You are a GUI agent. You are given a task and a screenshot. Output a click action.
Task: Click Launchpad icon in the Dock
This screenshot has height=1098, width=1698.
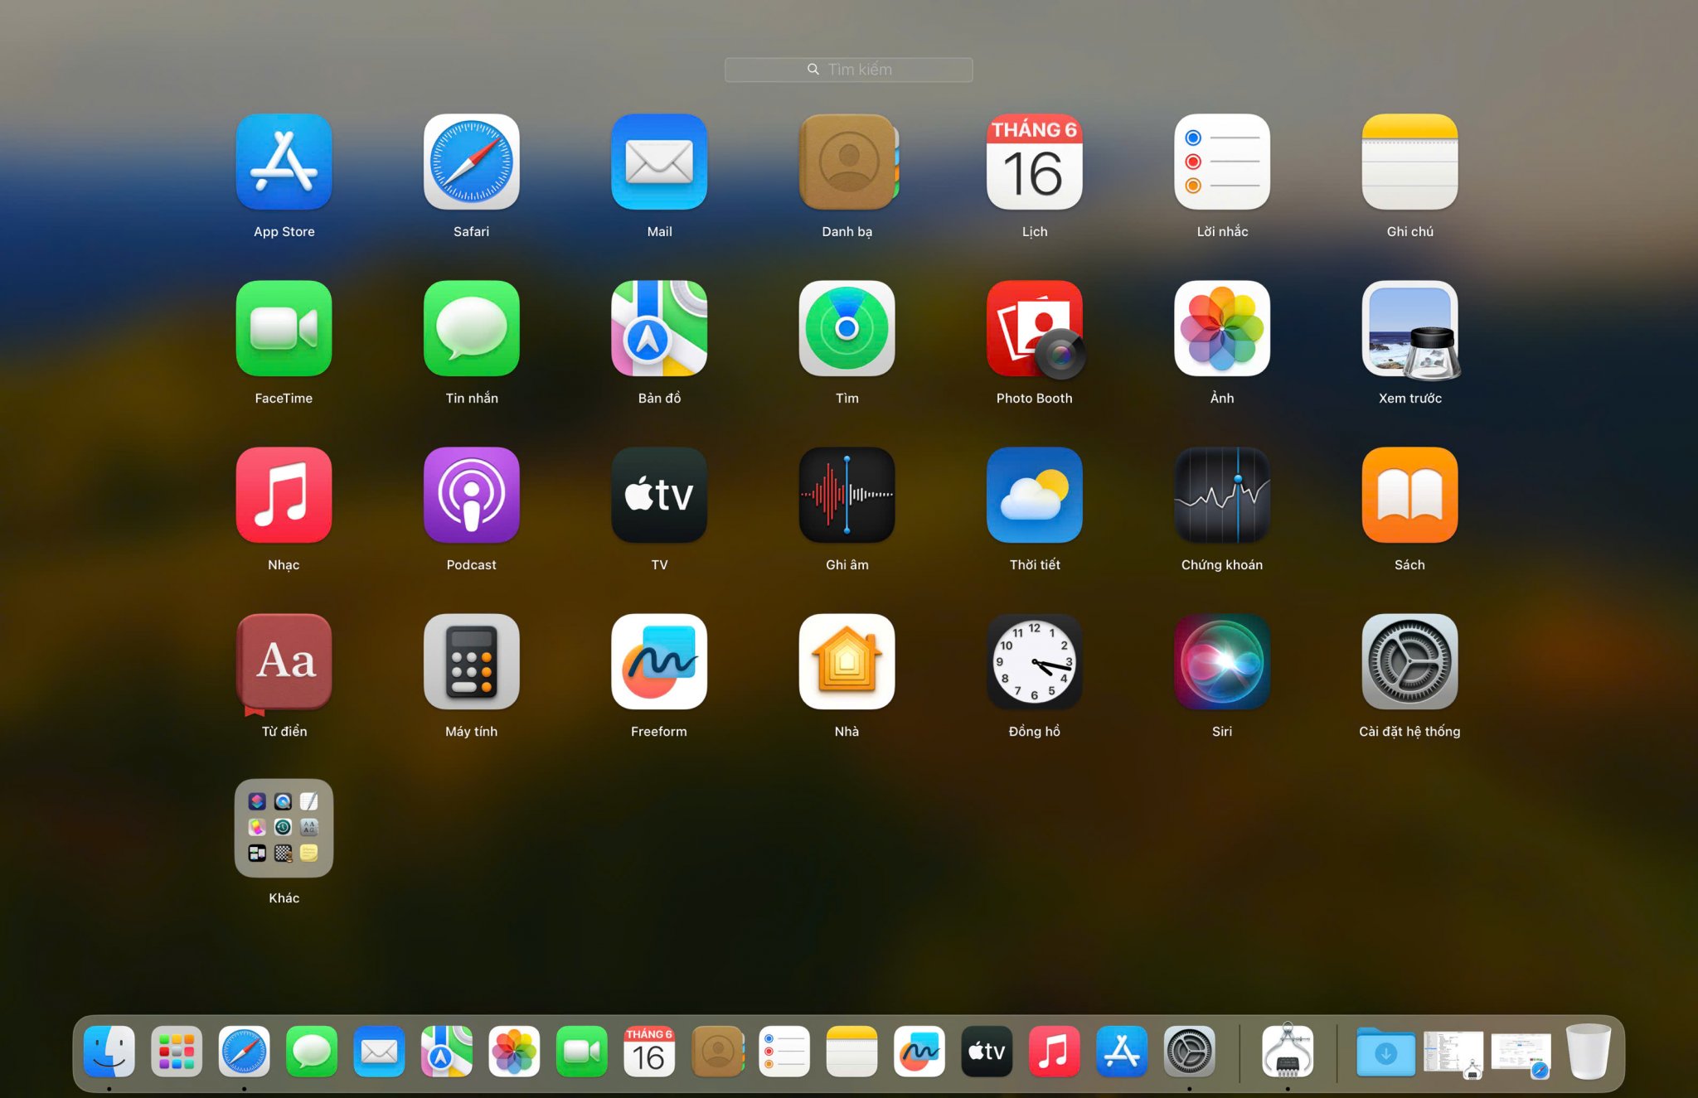click(x=177, y=1052)
